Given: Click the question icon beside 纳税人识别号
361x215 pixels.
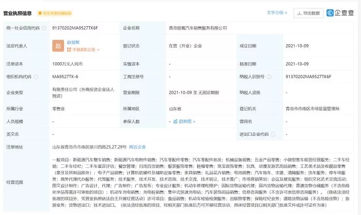Looking at the screenshot, I should point(268,77).
